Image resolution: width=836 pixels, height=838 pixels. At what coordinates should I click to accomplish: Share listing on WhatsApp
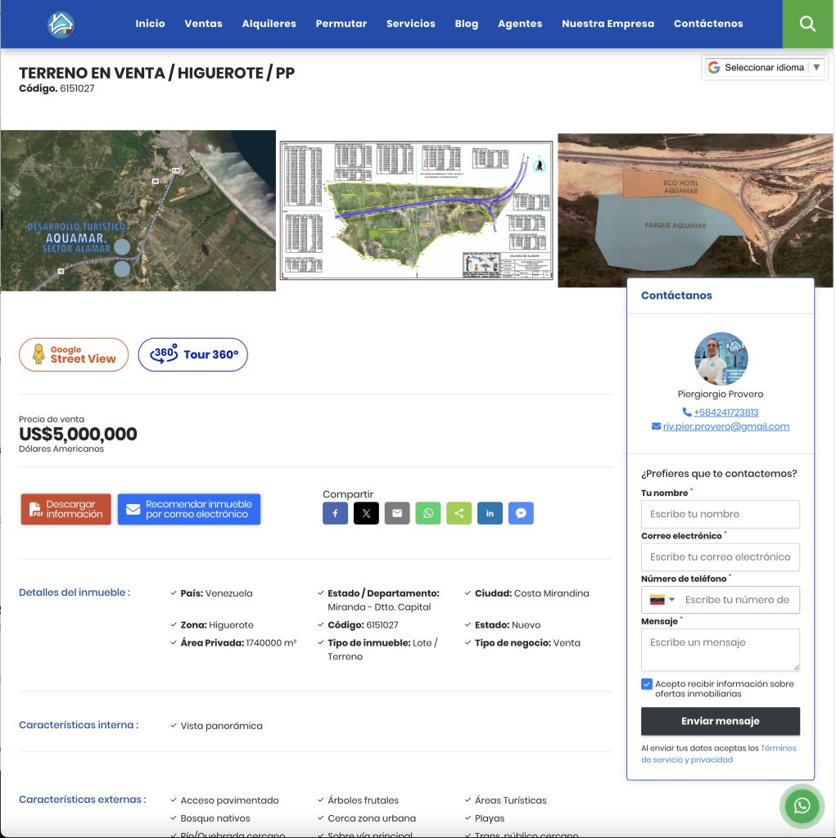click(428, 513)
